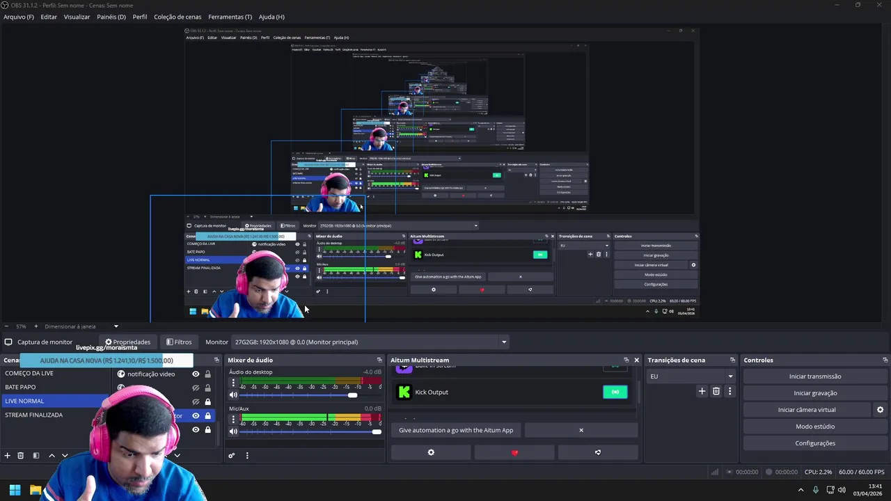The height and width of the screenshot is (501, 891).
Task: Toggle visibility of the highlighted source row
Action: 196,415
